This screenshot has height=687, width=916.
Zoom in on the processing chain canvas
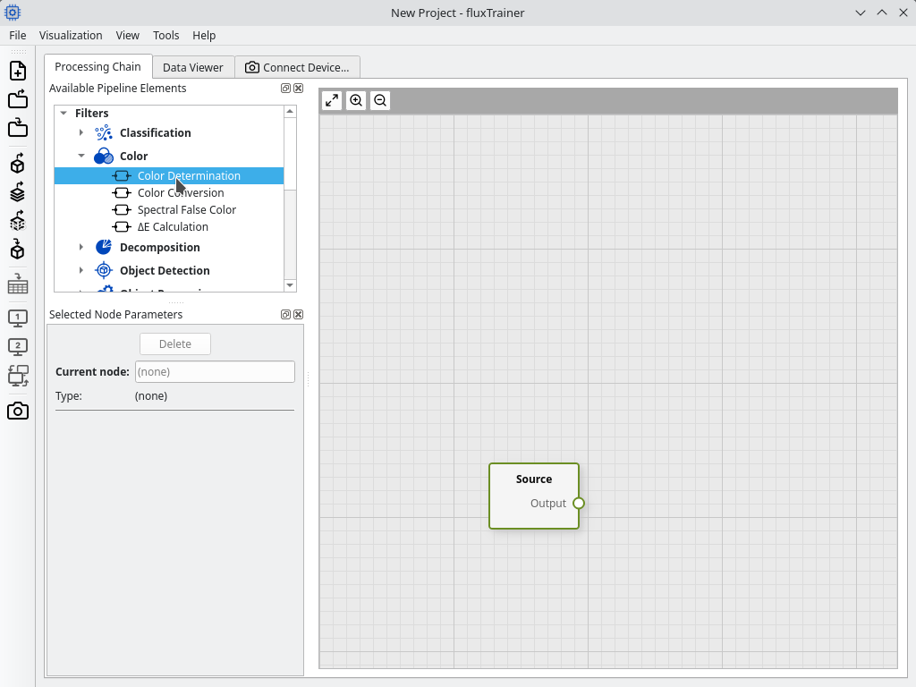click(x=356, y=100)
